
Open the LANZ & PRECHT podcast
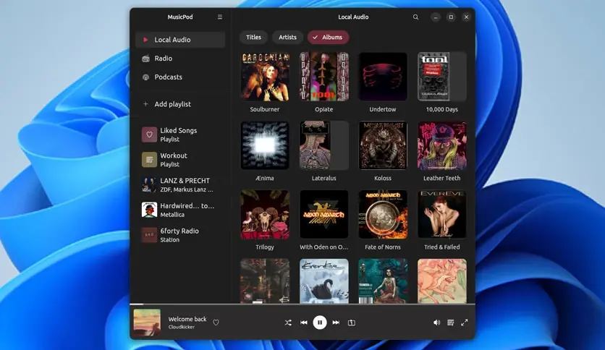pyautogui.click(x=180, y=184)
